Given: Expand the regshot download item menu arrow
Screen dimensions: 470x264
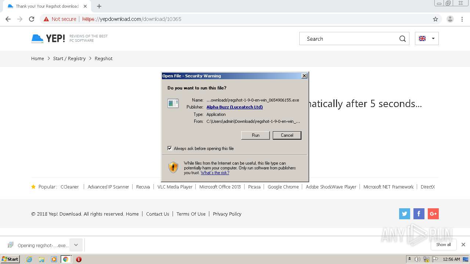Looking at the screenshot, I should (76, 245).
